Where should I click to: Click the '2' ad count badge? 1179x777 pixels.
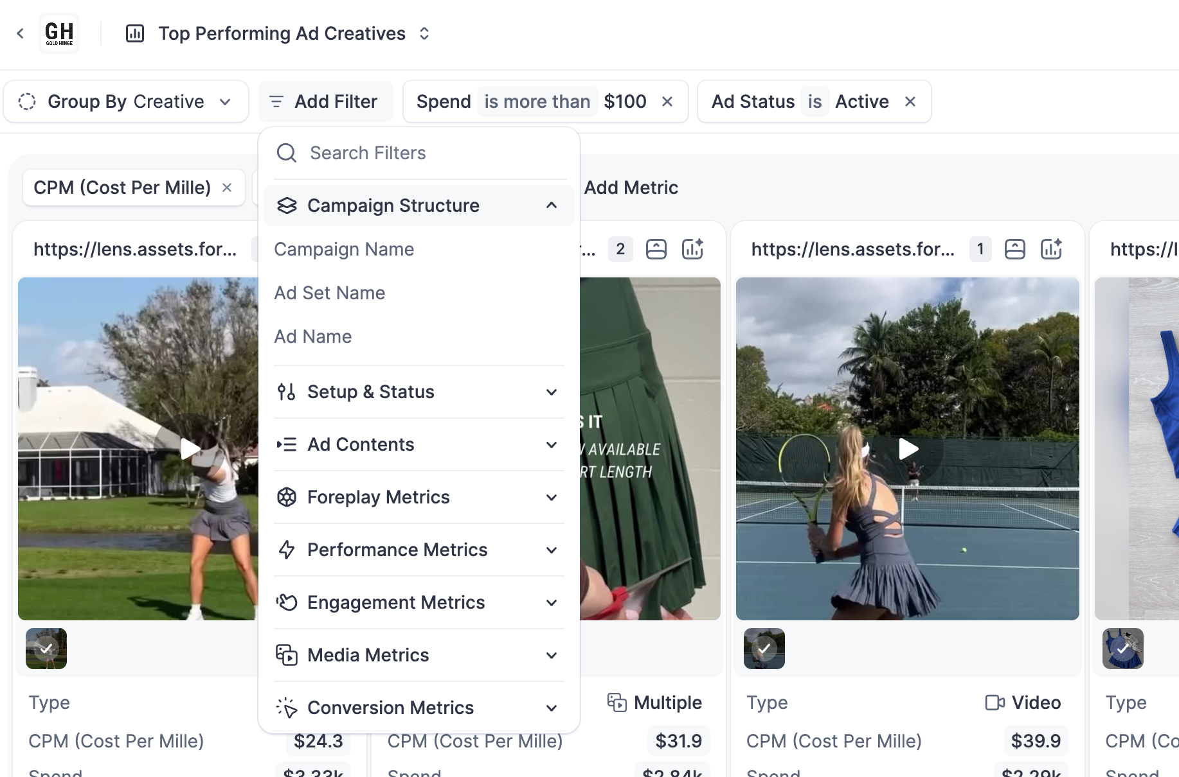click(620, 249)
